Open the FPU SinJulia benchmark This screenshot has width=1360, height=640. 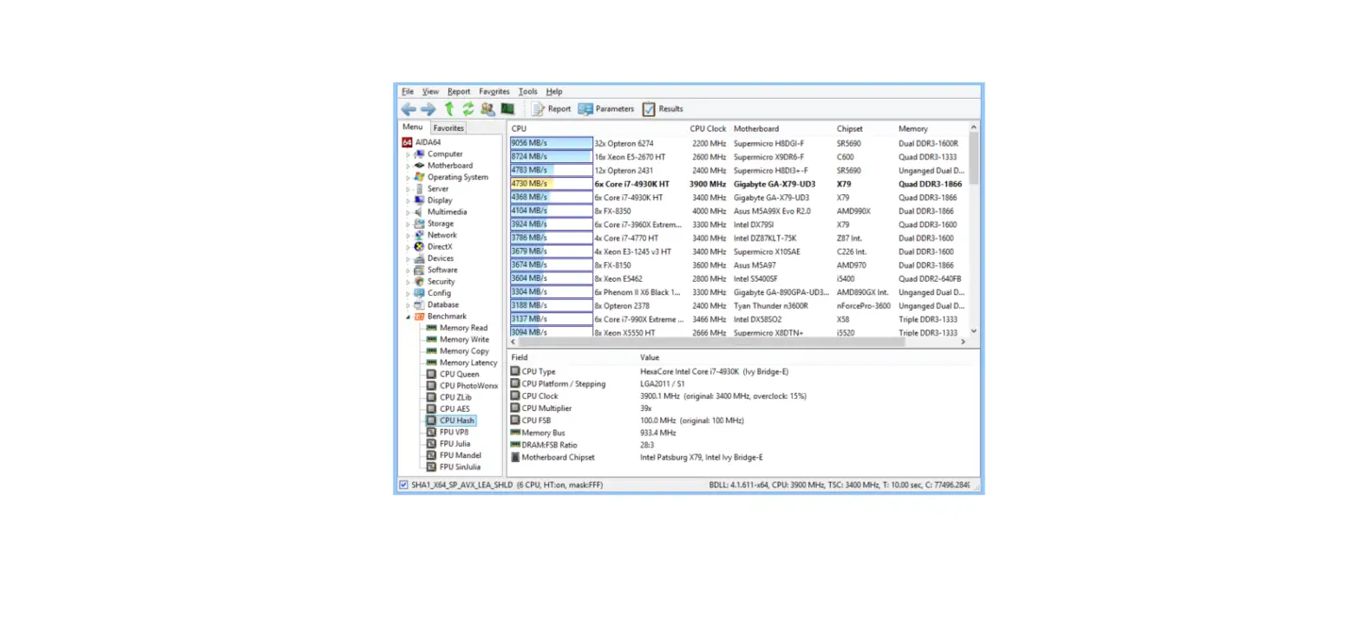460,467
